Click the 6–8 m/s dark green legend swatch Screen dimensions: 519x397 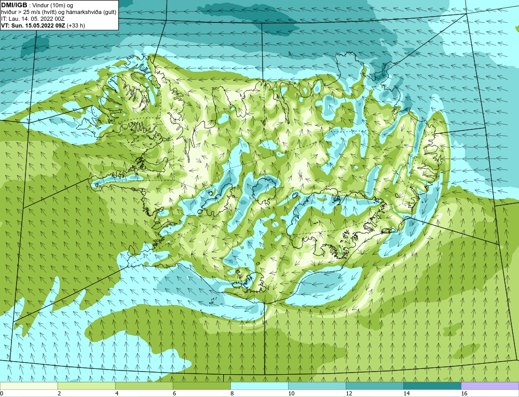point(201,386)
